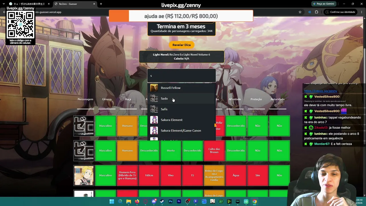Click the Sakura Element avatar thumbnail

click(154, 120)
